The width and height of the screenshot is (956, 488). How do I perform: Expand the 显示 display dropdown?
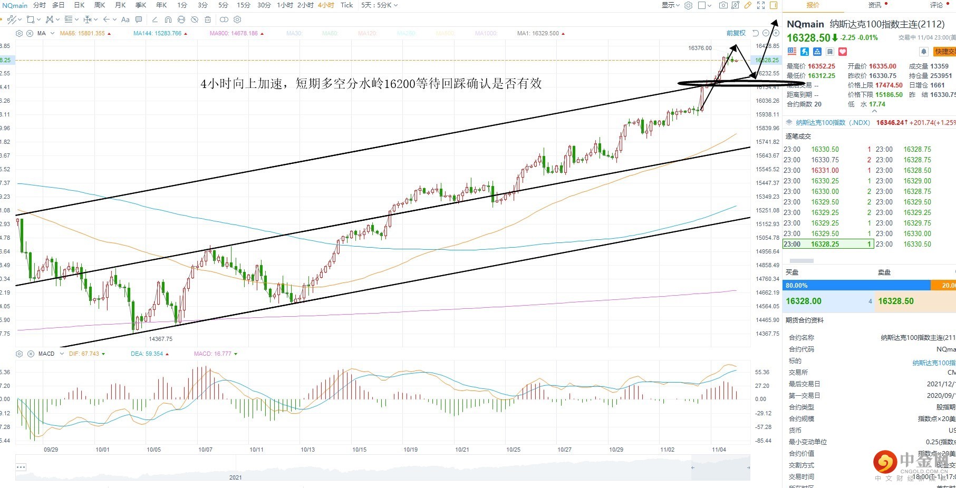pyautogui.click(x=671, y=5)
